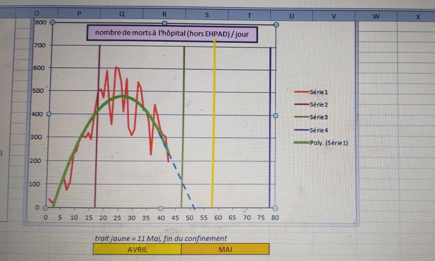Select the Série4 legend entry

(x=318, y=130)
